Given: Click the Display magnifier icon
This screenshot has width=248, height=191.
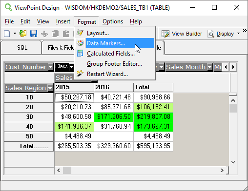Looking at the screenshot, I should point(211,34).
